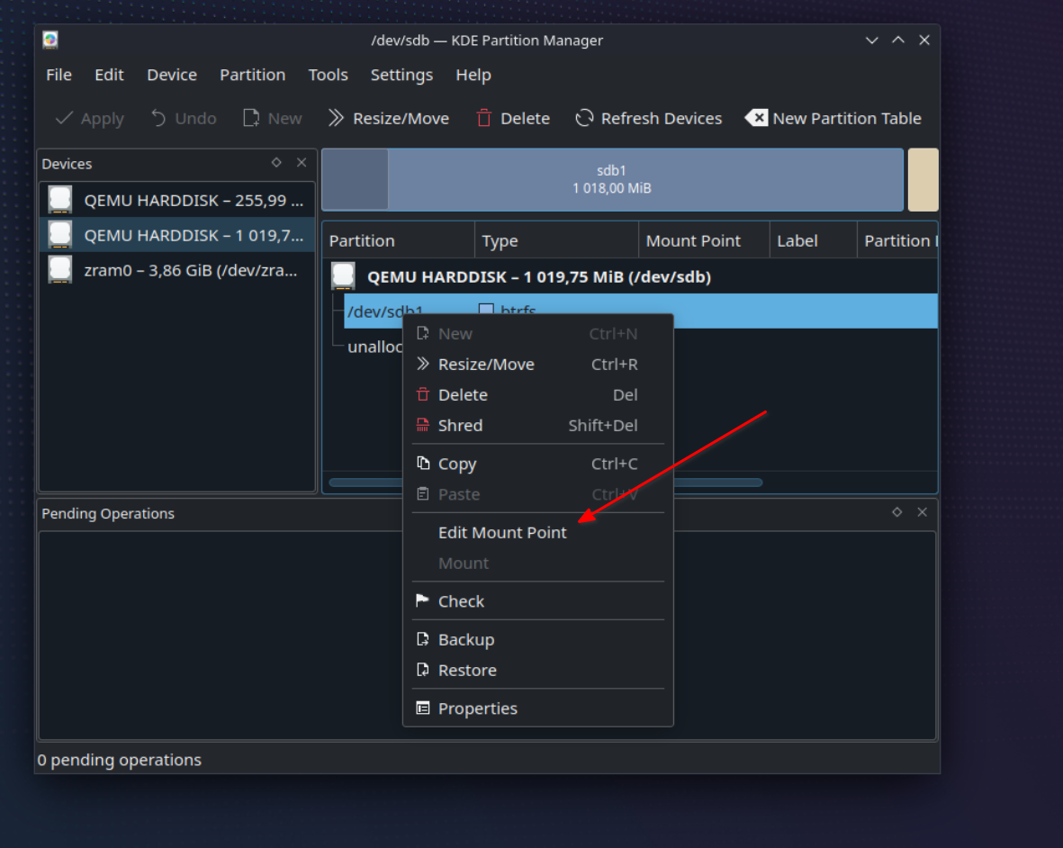Click the Undo arrow icon in toolbar
Screen dimensions: 1063x848
pyautogui.click(x=158, y=118)
